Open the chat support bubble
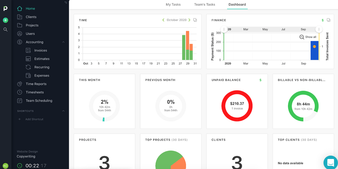338x169 pixels. [x=330, y=162]
